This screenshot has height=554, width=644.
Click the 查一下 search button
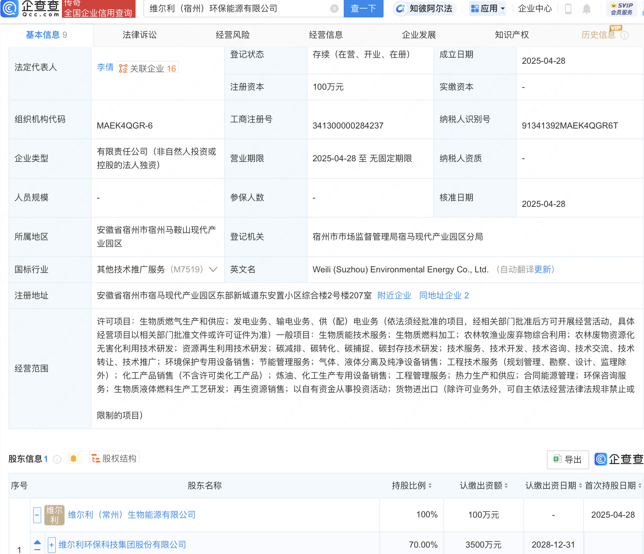point(363,9)
